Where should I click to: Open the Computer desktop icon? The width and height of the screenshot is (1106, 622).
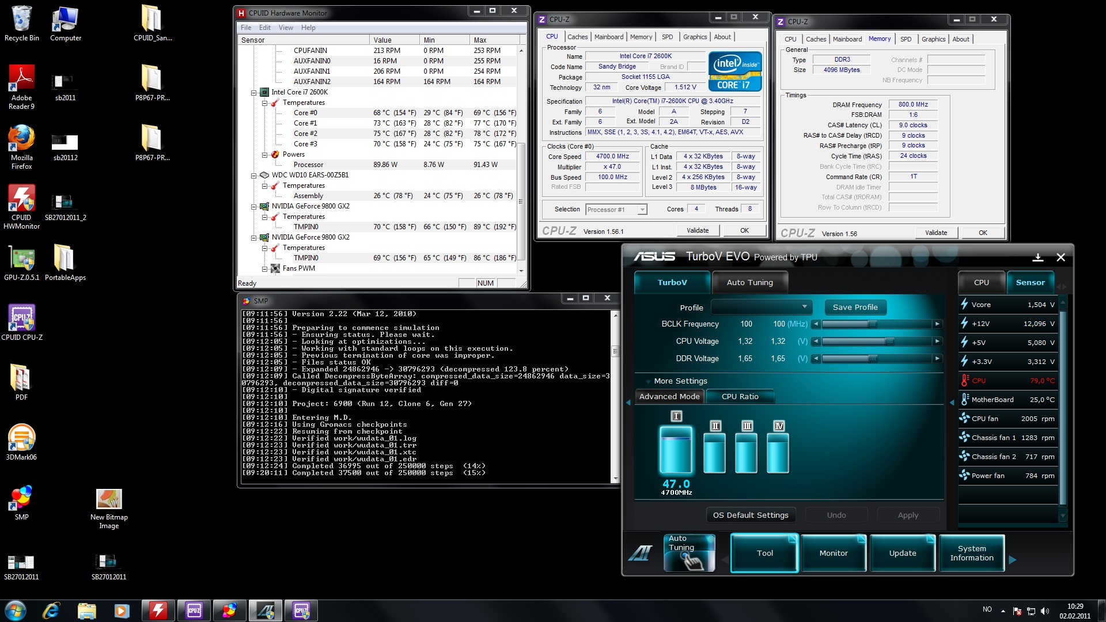click(65, 23)
